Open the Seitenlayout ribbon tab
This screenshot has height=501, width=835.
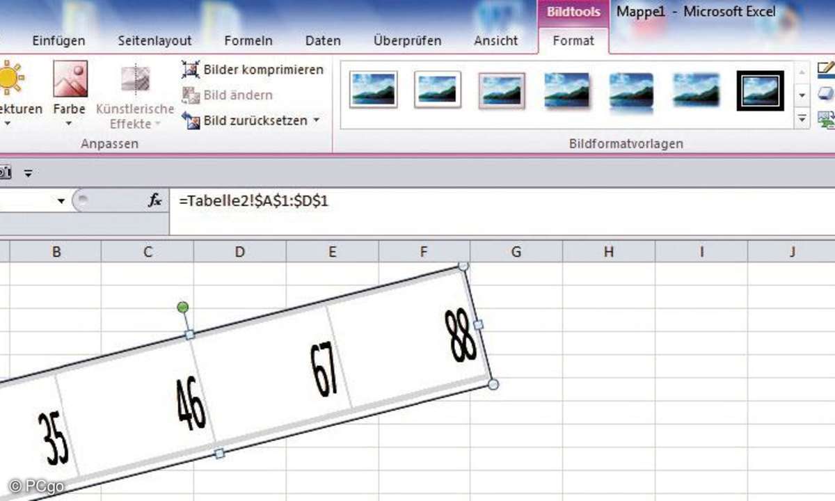(154, 41)
